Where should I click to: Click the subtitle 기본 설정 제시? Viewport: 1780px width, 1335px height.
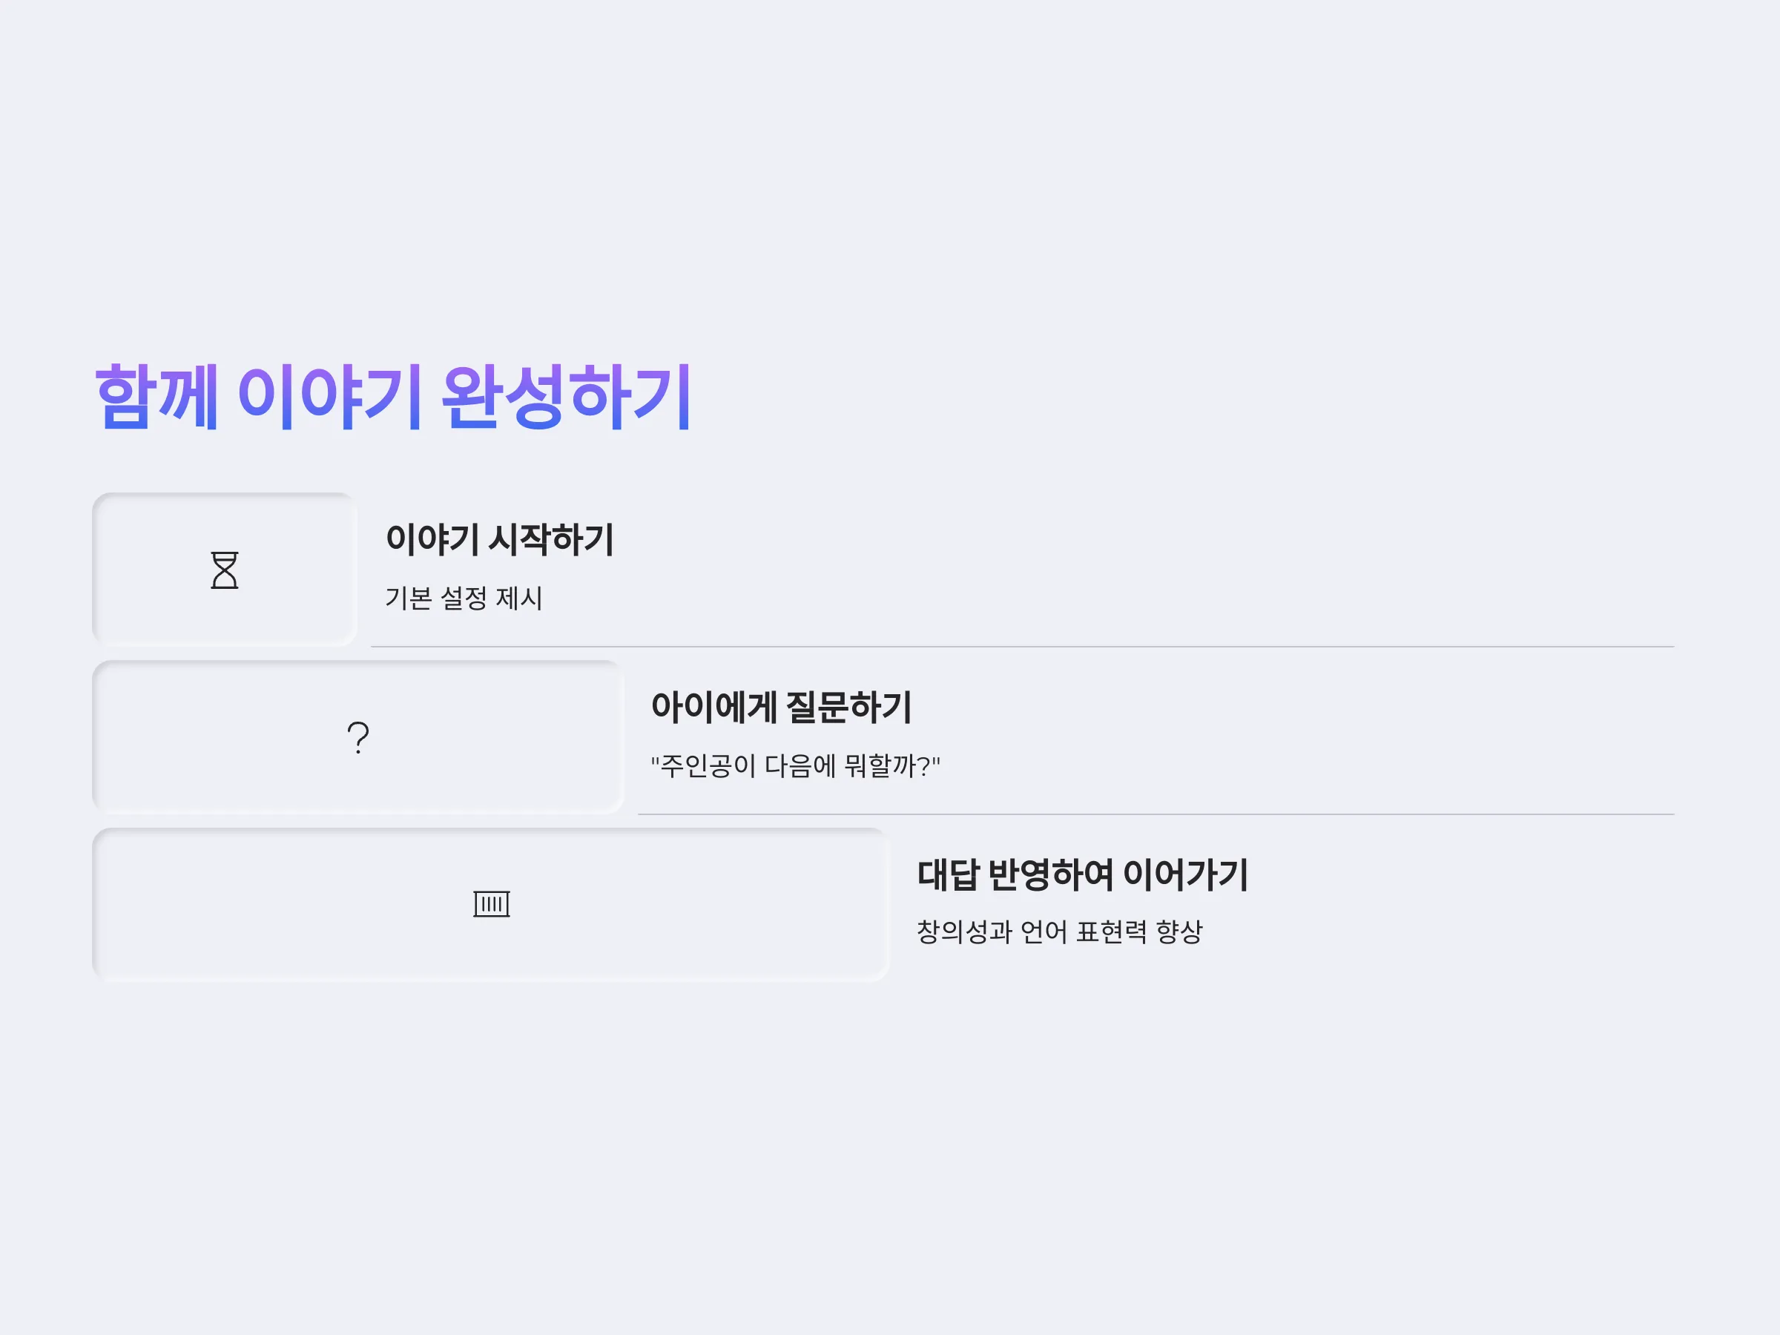tap(464, 598)
